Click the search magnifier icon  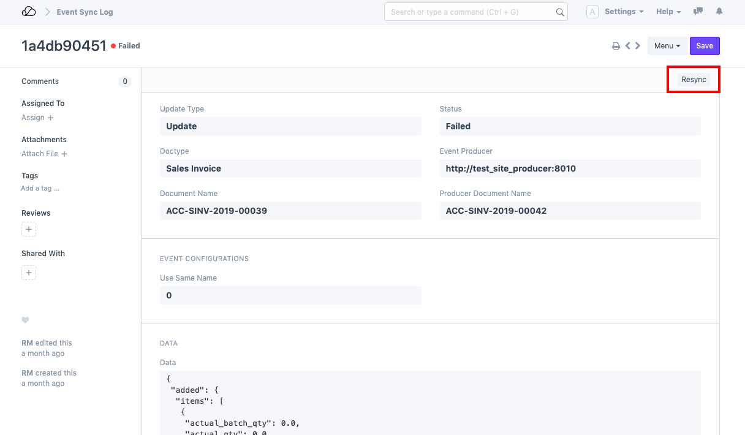(560, 12)
